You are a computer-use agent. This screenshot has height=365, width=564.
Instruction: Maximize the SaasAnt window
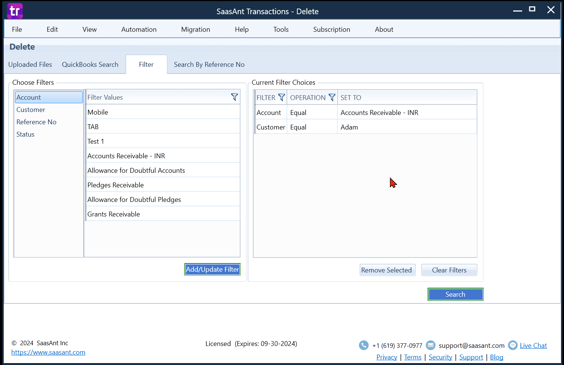[x=532, y=9]
